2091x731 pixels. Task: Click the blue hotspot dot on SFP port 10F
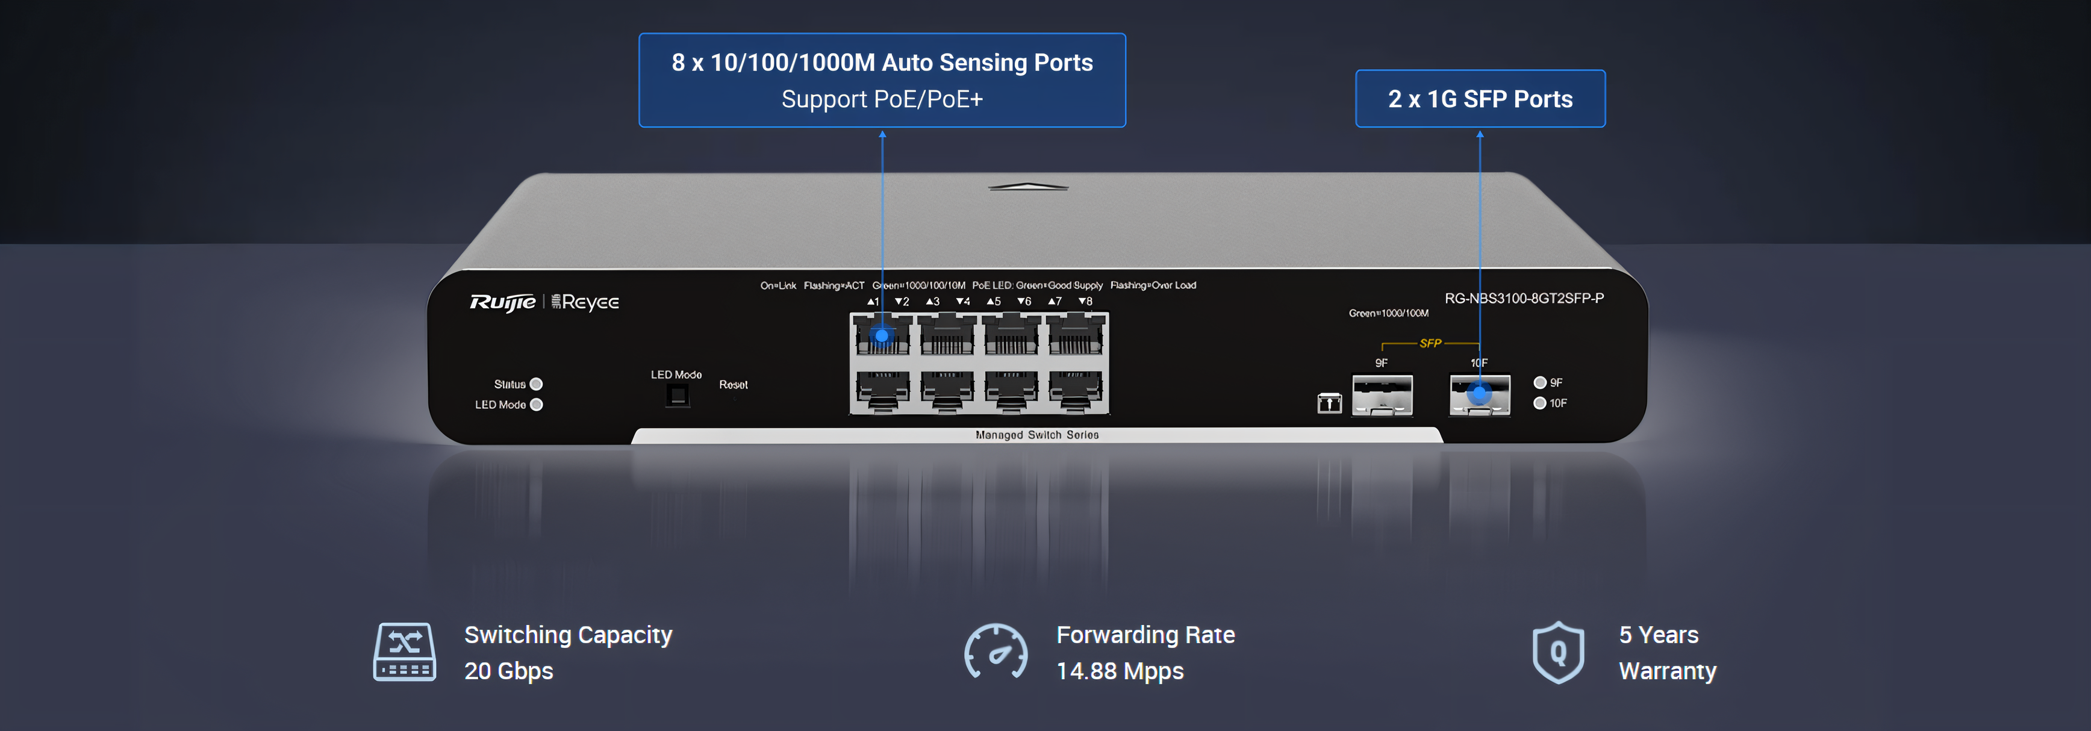[x=1479, y=394]
